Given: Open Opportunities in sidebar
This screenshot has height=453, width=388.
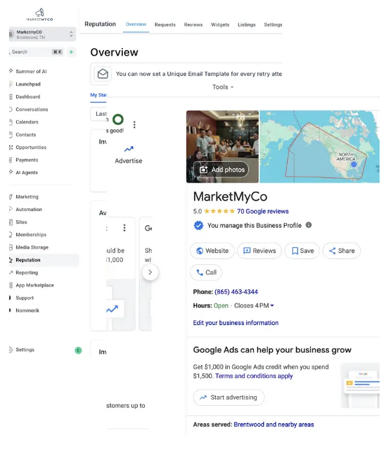Looking at the screenshot, I should click(x=31, y=148).
